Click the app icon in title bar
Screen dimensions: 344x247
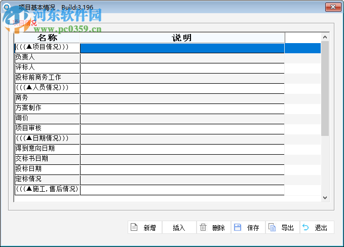[x=7, y=7]
